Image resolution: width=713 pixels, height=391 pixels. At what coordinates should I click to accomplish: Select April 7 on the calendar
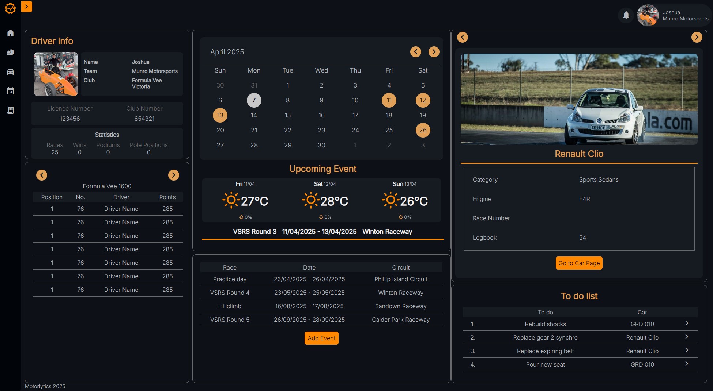coord(254,100)
